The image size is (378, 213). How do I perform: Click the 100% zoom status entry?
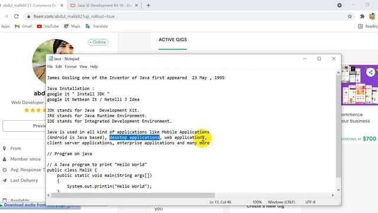257,202
